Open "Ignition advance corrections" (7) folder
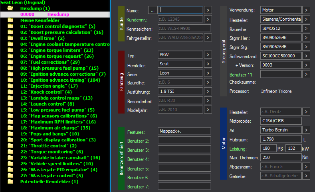Image resolution: width=315 pixels, height=192 pixels. [63, 74]
